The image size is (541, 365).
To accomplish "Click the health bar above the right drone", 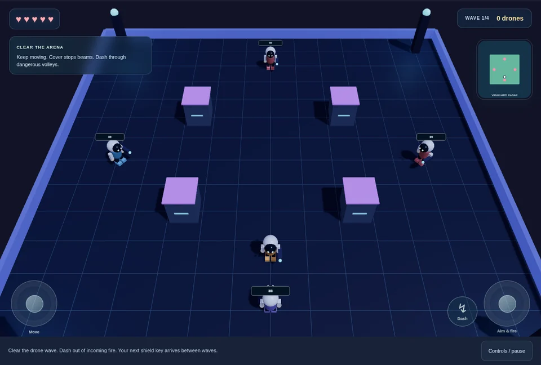I will point(431,137).
